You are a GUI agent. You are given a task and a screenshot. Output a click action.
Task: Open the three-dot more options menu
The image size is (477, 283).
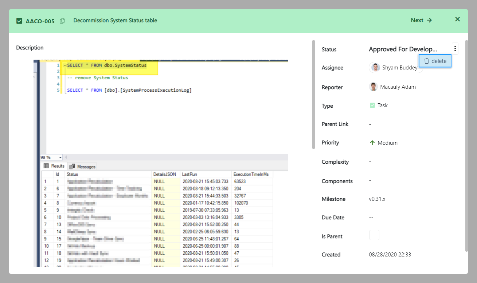(455, 49)
